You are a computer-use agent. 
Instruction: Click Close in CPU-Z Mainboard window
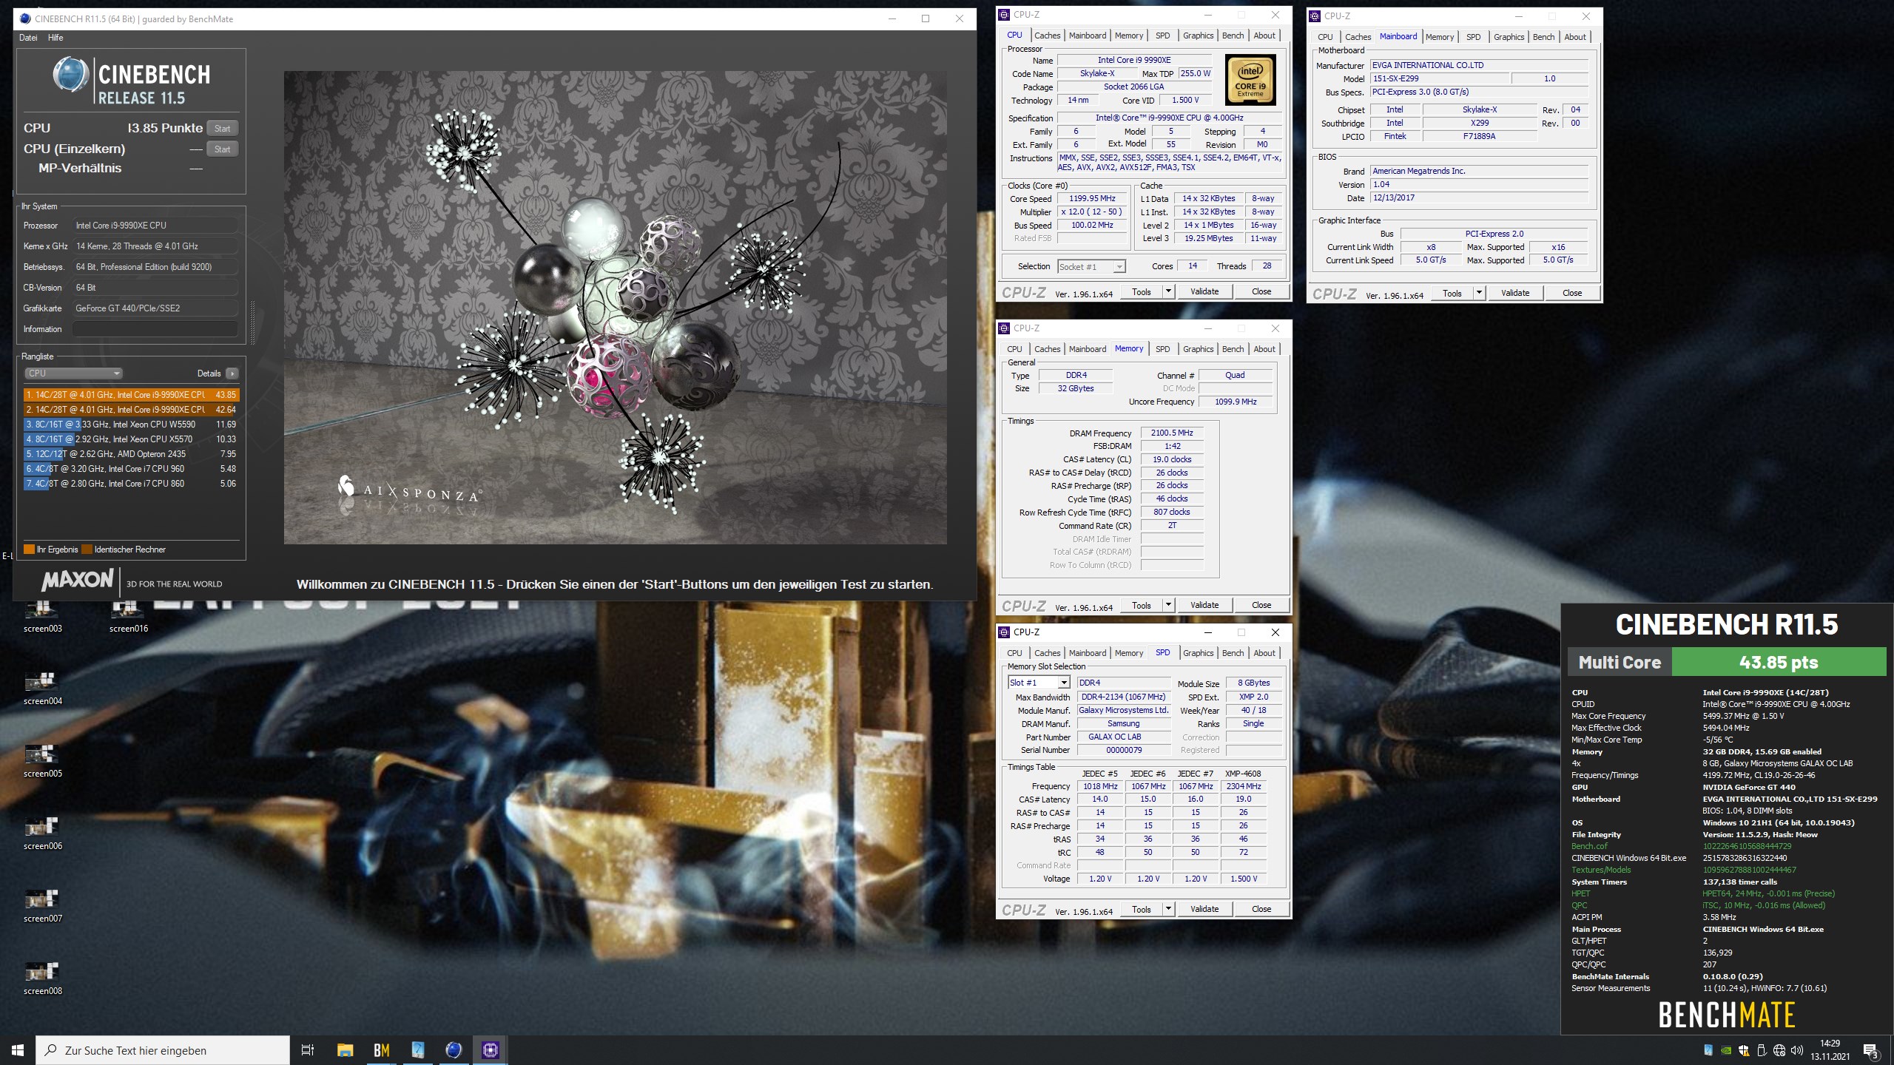[x=1572, y=293]
